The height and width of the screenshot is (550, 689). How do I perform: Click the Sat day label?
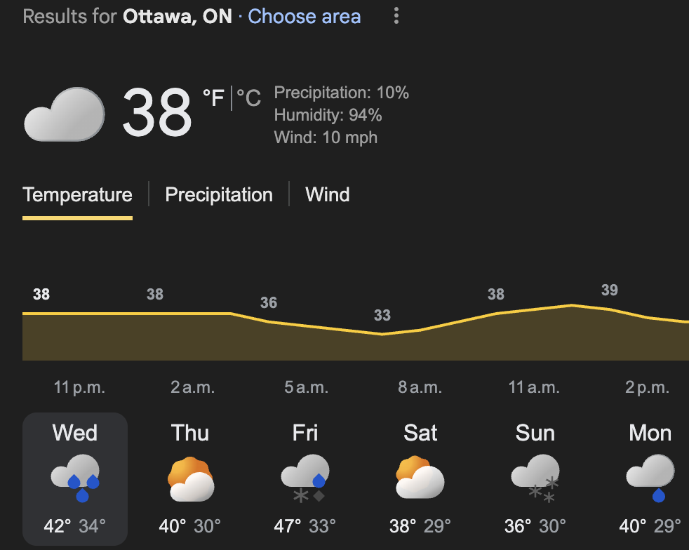[x=420, y=433]
